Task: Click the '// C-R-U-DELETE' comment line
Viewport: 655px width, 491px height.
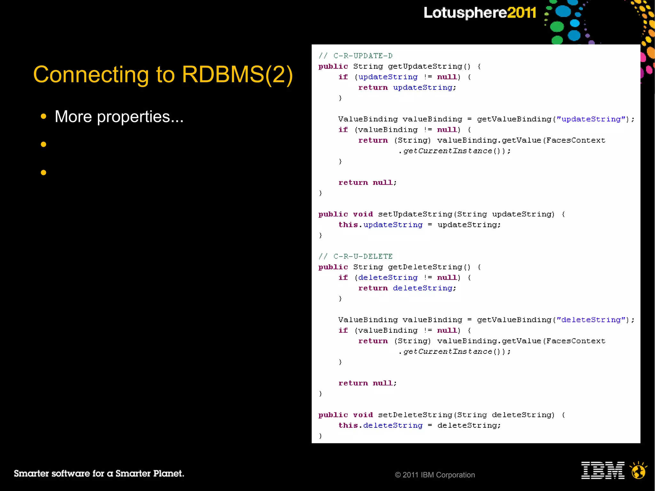Action: click(x=355, y=256)
